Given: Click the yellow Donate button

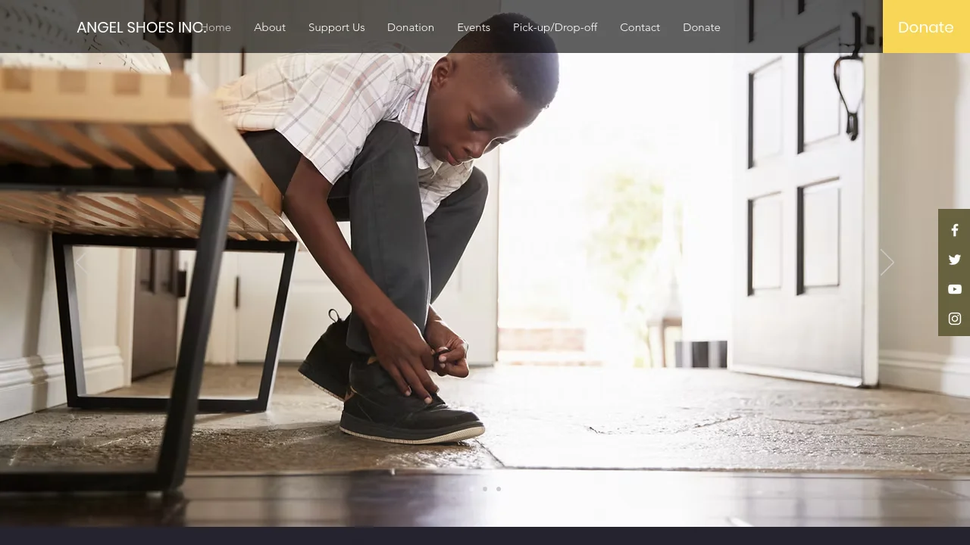Looking at the screenshot, I should click(925, 27).
